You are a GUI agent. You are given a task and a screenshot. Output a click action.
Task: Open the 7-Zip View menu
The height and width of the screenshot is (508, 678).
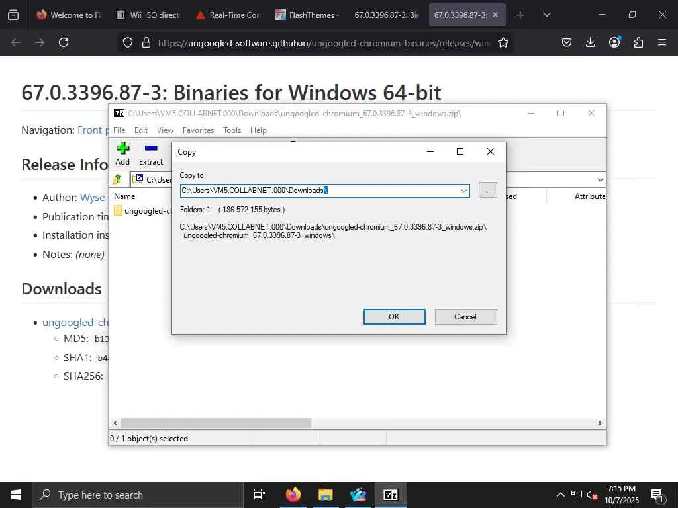click(x=165, y=130)
